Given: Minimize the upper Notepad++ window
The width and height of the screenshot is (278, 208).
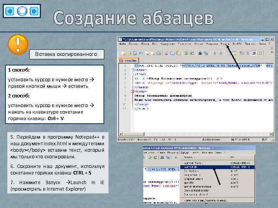Looking at the screenshot, I should point(263,39).
